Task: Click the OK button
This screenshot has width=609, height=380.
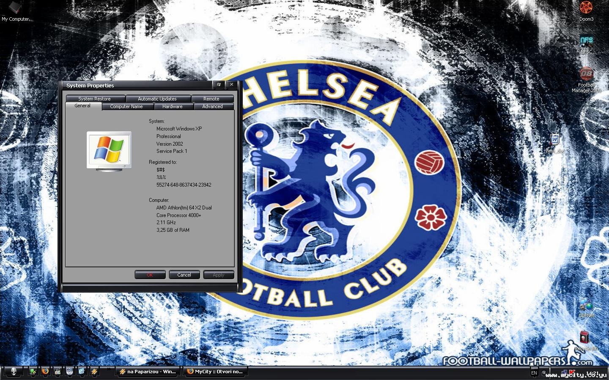Action: click(150, 275)
